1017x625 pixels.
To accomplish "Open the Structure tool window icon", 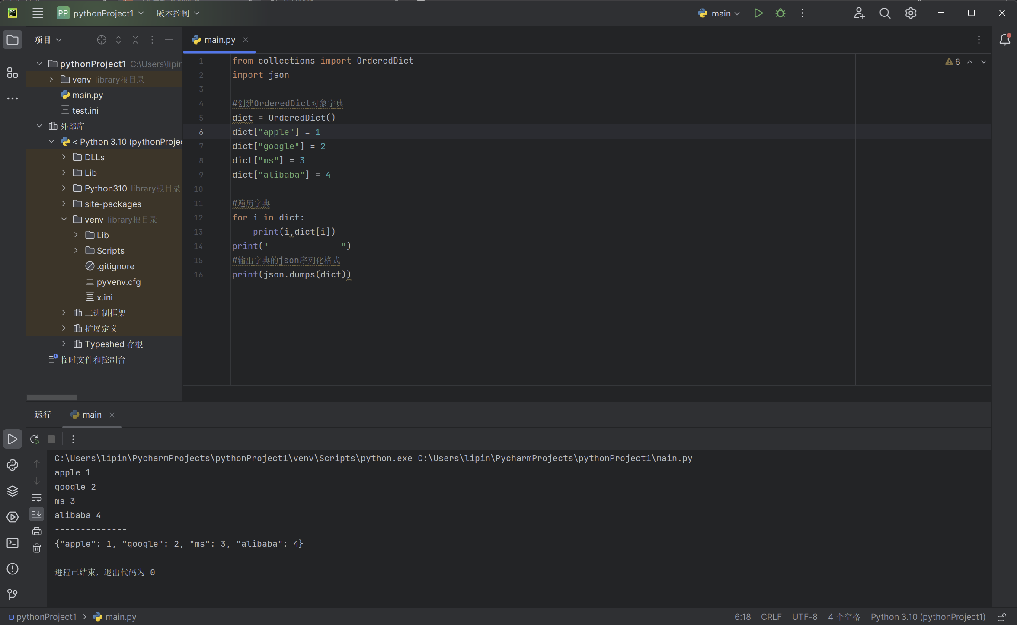I will point(13,73).
